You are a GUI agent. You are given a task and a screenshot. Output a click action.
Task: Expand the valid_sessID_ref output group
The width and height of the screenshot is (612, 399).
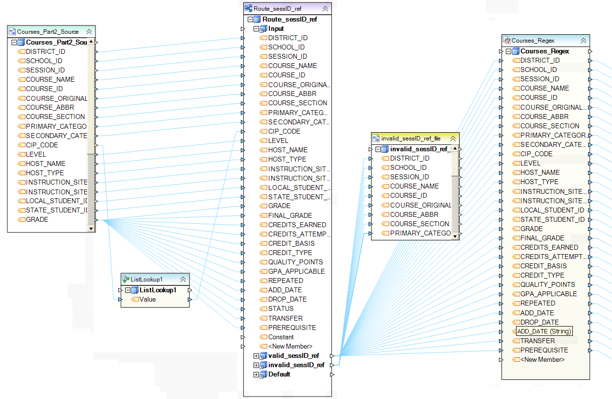point(256,356)
